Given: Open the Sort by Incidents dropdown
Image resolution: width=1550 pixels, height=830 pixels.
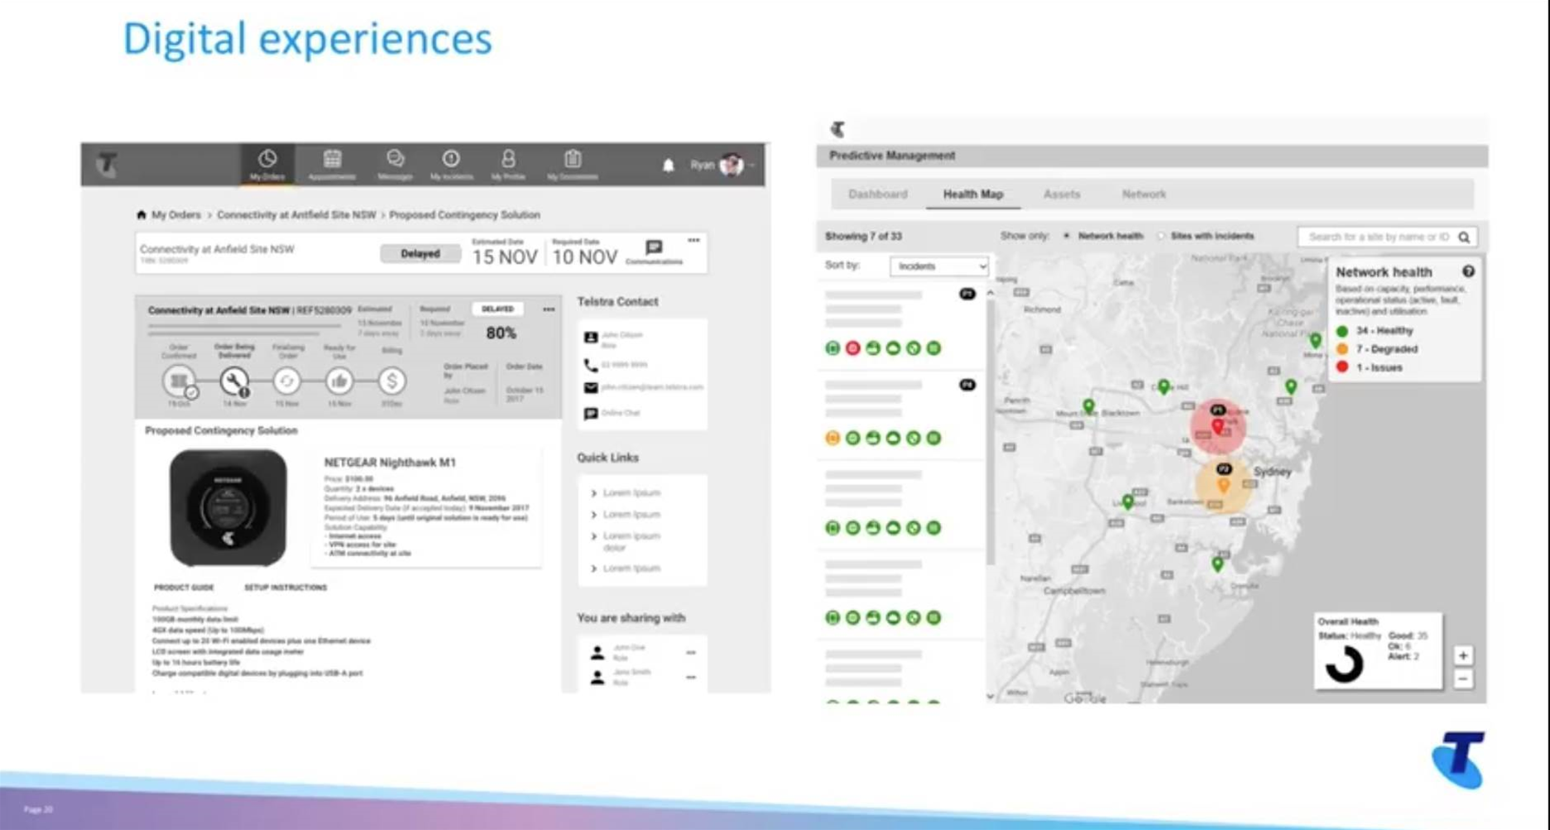Looking at the screenshot, I should [939, 266].
